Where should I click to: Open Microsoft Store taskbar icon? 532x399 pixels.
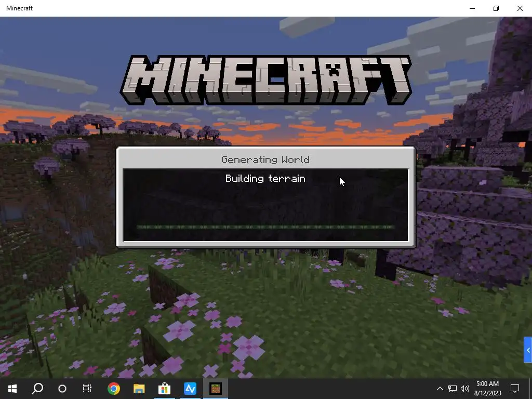164,389
